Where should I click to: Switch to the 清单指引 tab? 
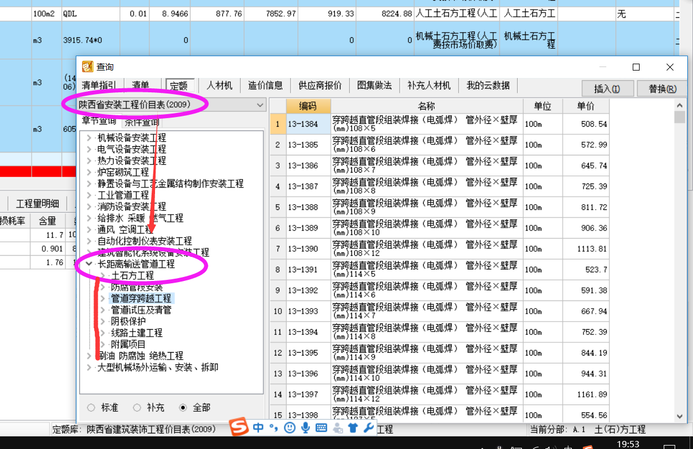[x=99, y=85]
